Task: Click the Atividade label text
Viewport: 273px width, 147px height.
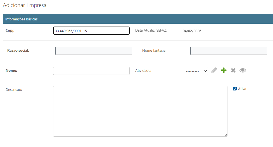Action: 143,71
